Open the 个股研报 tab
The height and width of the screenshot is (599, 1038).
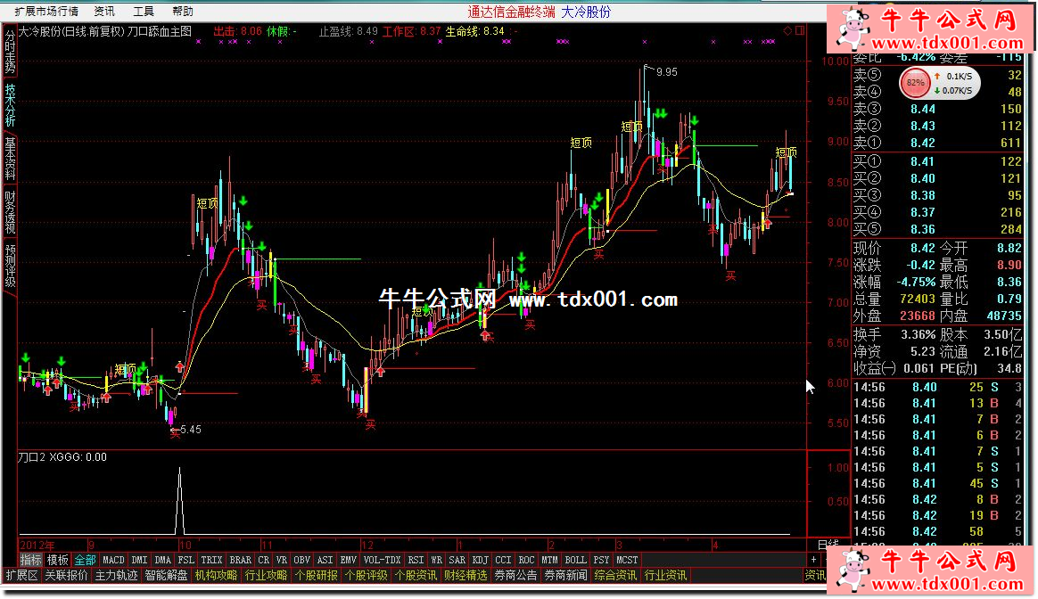(316, 575)
